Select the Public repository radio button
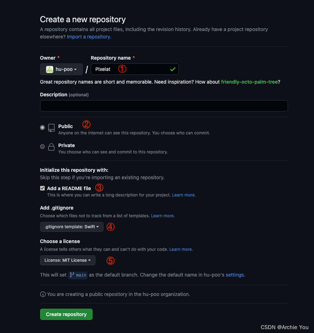Image resolution: width=314 pixels, height=333 pixels. (42, 128)
